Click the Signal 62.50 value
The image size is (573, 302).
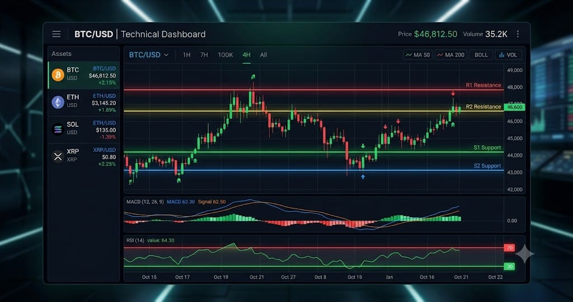tap(212, 202)
